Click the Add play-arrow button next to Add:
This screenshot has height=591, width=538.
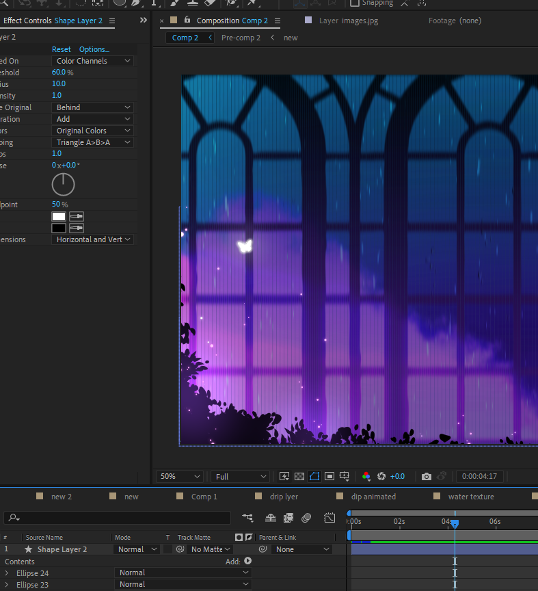pyautogui.click(x=247, y=561)
